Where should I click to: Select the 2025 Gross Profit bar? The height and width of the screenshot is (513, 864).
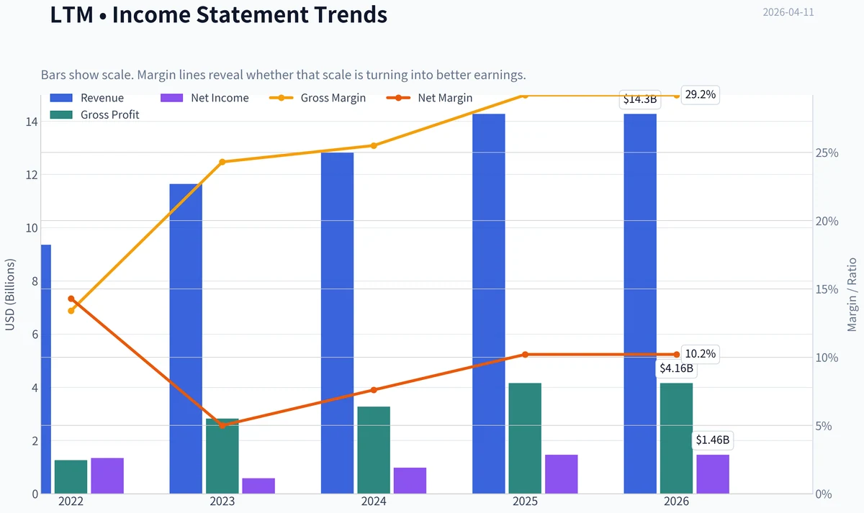coord(525,438)
